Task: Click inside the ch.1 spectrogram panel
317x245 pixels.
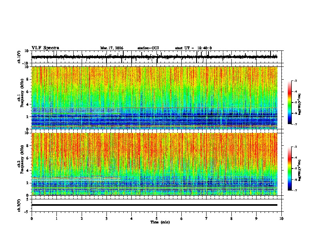Action: (x=154, y=98)
